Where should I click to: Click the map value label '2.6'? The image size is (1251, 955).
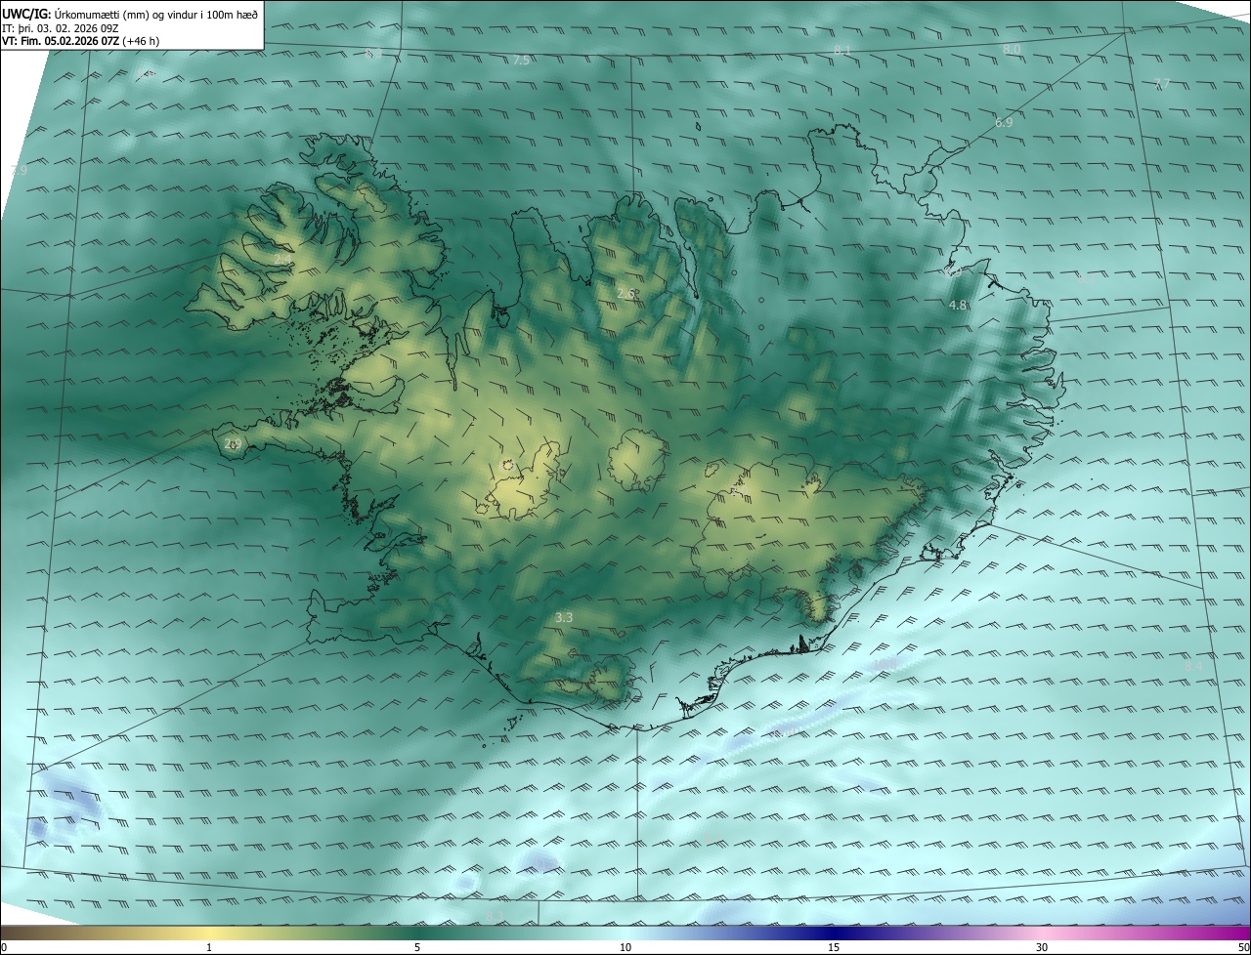(626, 293)
